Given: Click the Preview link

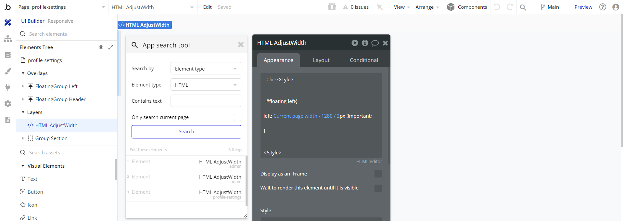Looking at the screenshot, I should [x=583, y=7].
